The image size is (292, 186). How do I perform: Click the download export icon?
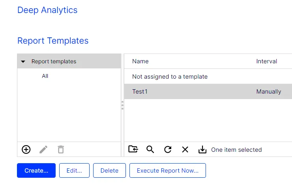pyautogui.click(x=202, y=149)
